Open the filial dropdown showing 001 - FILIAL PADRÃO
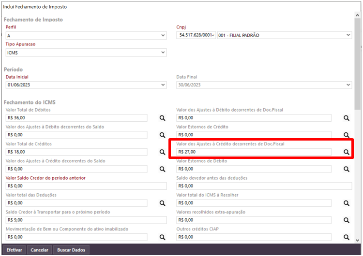This screenshot has height=256, width=363. tap(348, 35)
